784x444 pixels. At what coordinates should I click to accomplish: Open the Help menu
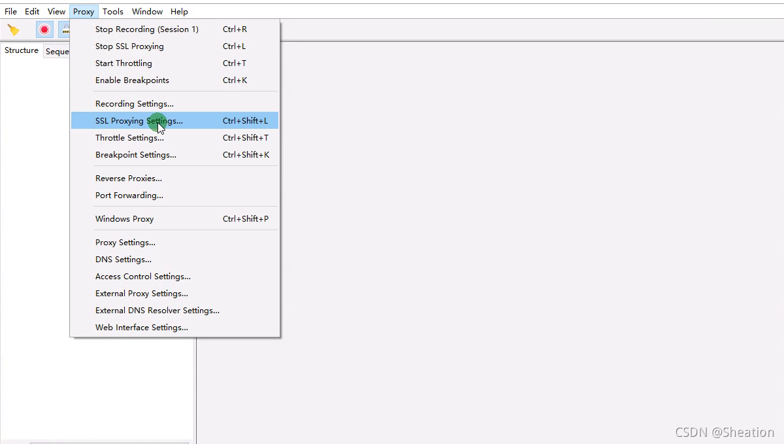pos(179,11)
